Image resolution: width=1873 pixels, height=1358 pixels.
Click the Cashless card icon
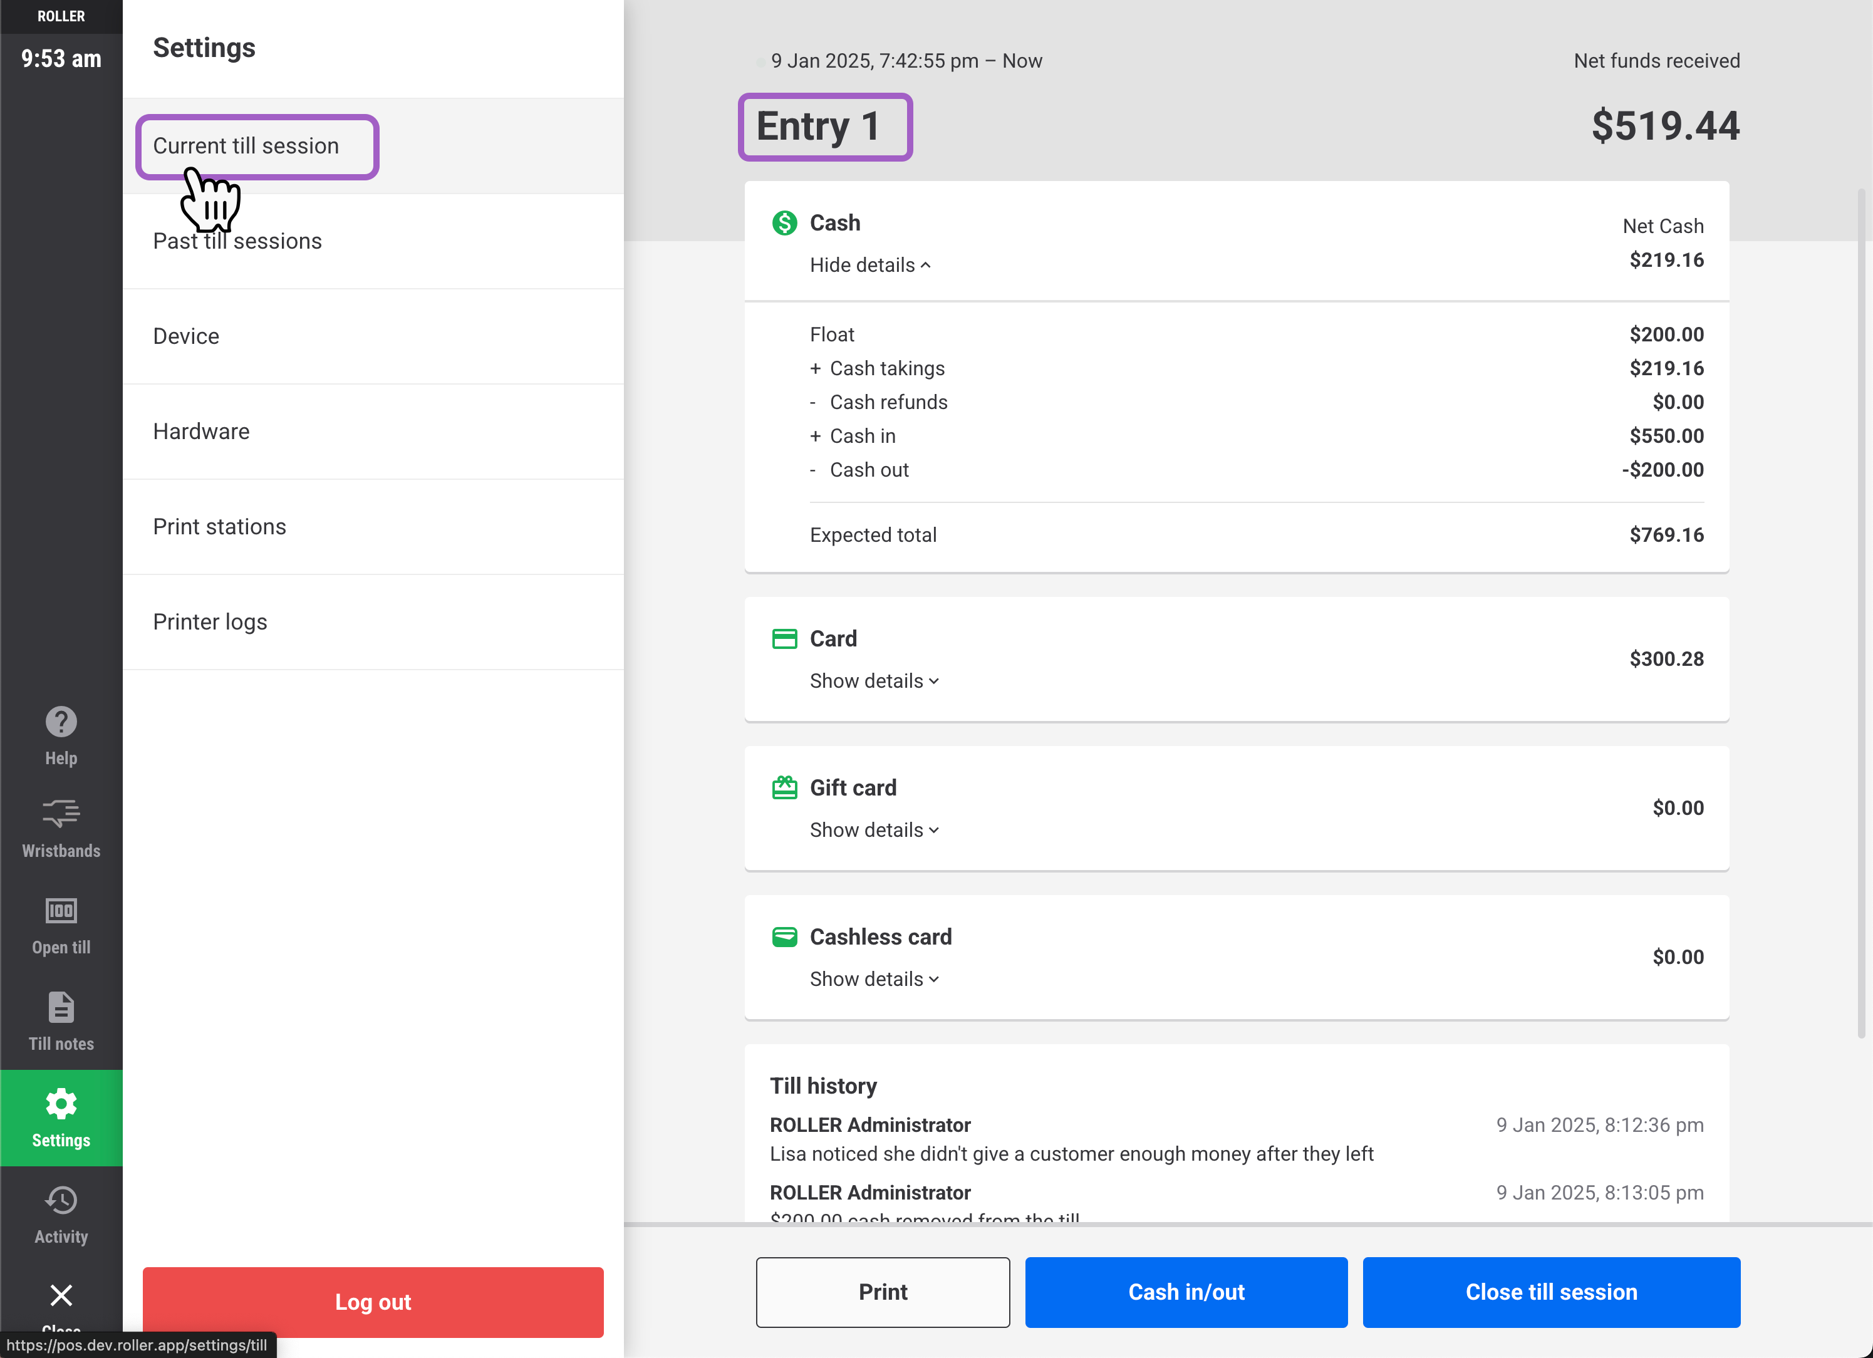[x=784, y=936]
